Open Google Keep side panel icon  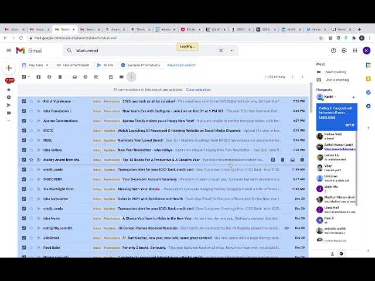[x=369, y=78]
